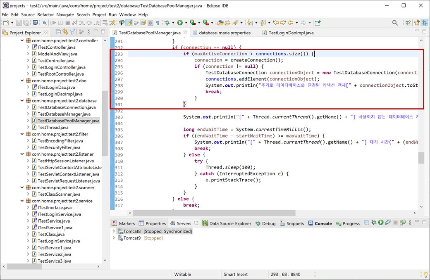Click the Open Type icon
Screen dimensions: 430x280
(220, 23)
